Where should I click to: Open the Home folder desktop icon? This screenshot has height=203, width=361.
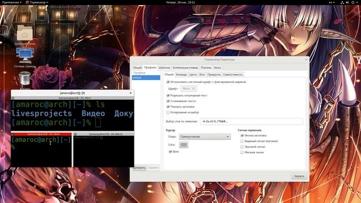pos(25,34)
